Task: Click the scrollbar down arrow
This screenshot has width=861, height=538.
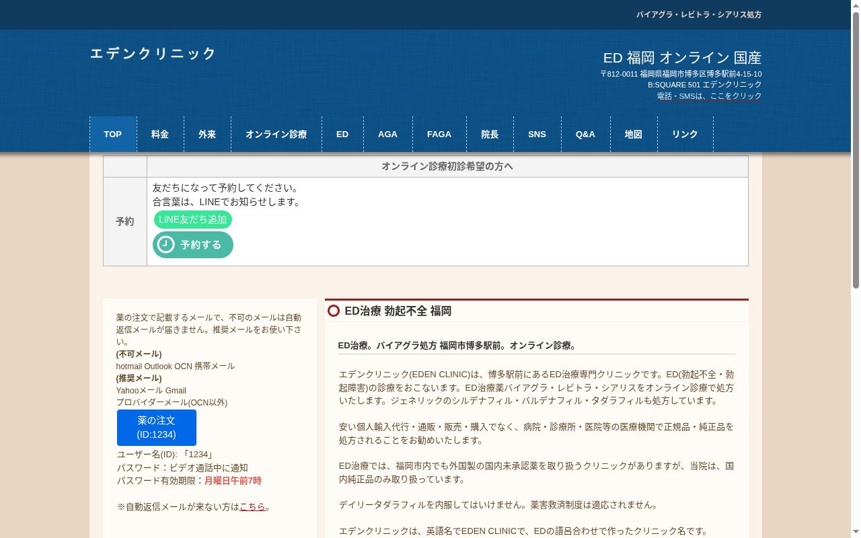Action: click(856, 533)
